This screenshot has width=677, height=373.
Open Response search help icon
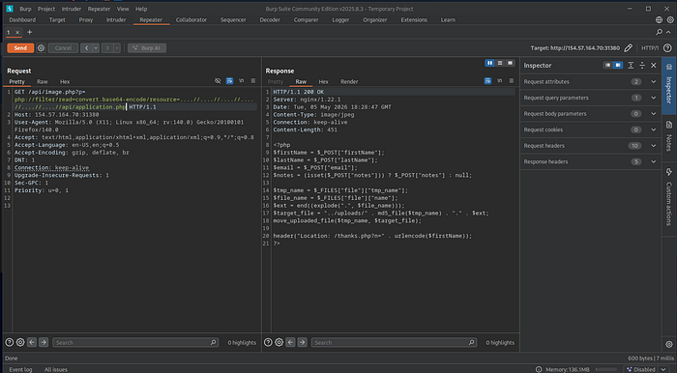point(268,342)
